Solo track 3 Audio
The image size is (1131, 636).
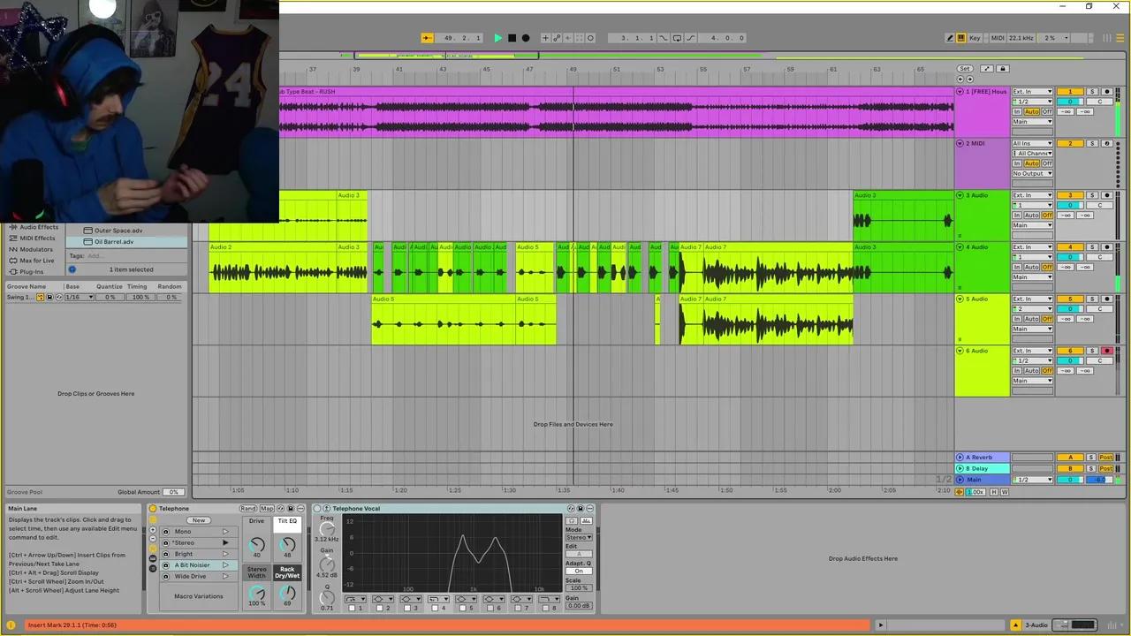(1091, 195)
